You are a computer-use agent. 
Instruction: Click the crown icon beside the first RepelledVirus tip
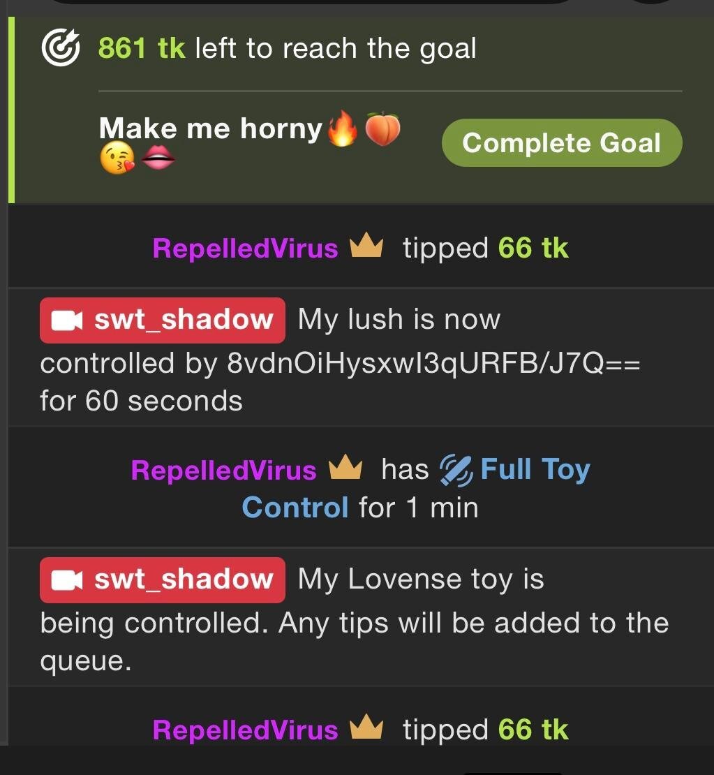point(366,246)
